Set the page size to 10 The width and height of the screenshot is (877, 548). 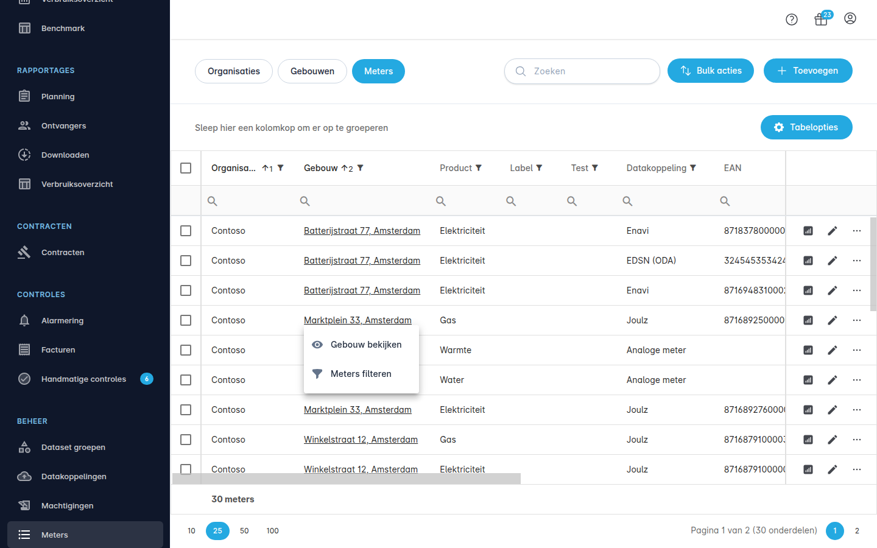(x=191, y=531)
